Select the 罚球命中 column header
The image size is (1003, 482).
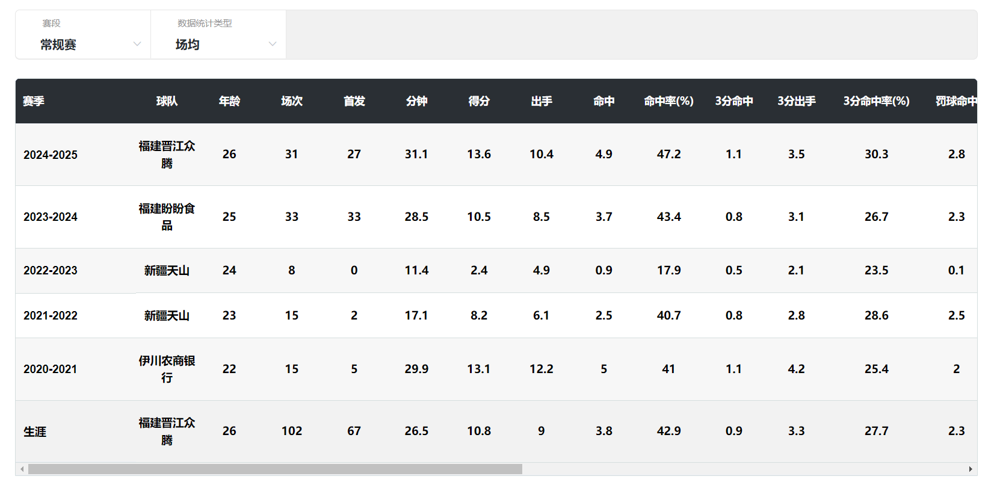(x=955, y=101)
